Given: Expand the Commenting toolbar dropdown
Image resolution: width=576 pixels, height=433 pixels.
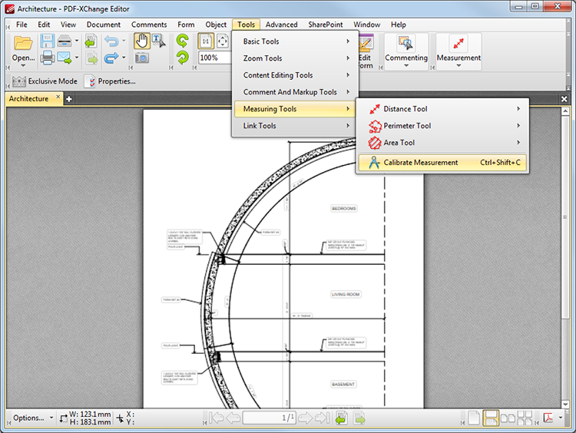Looking at the screenshot, I should point(406,66).
